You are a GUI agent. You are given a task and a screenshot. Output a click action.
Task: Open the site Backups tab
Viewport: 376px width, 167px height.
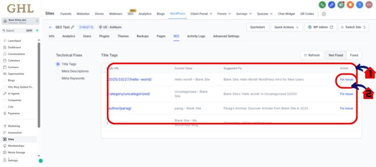point(143,36)
